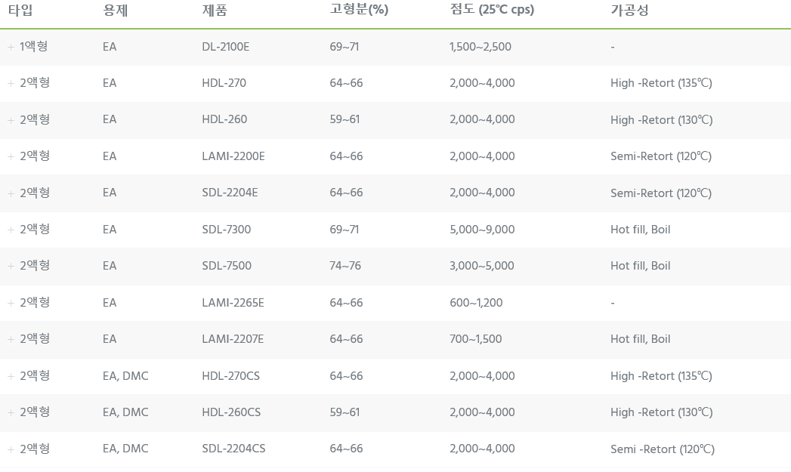
Task: Click the 1액형 type cell
Action: tap(34, 46)
